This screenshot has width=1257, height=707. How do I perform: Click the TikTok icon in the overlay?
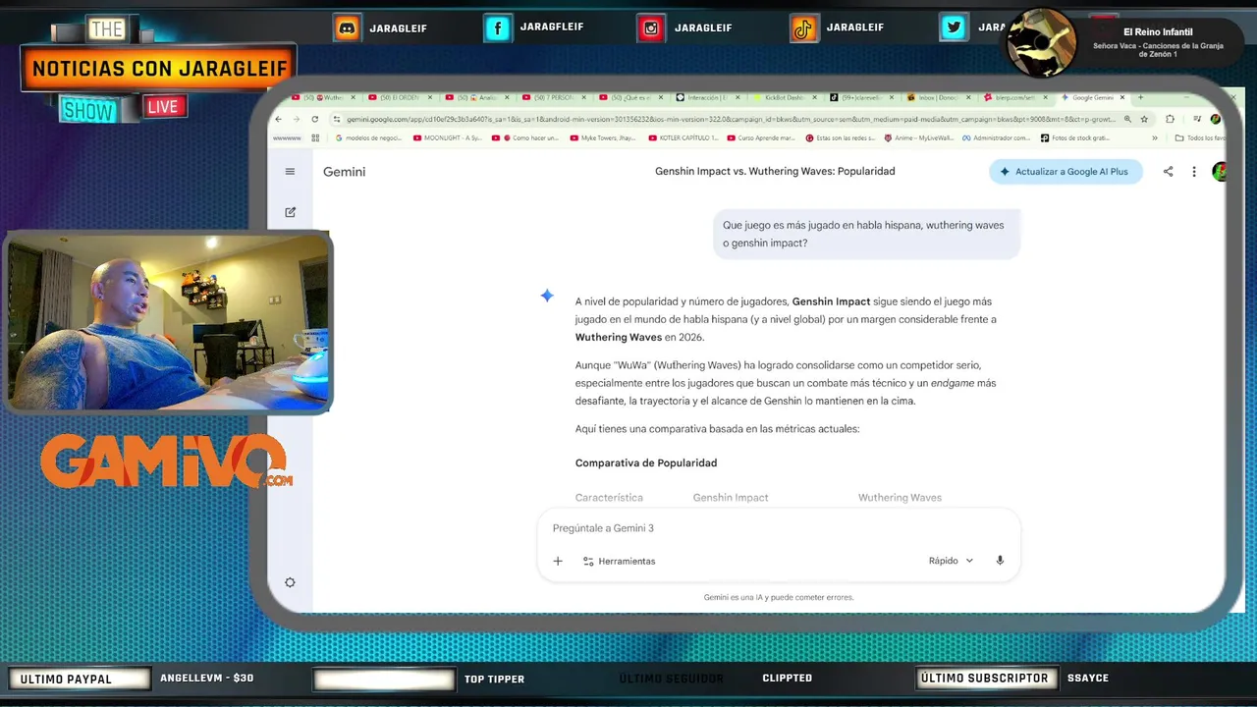(x=804, y=28)
